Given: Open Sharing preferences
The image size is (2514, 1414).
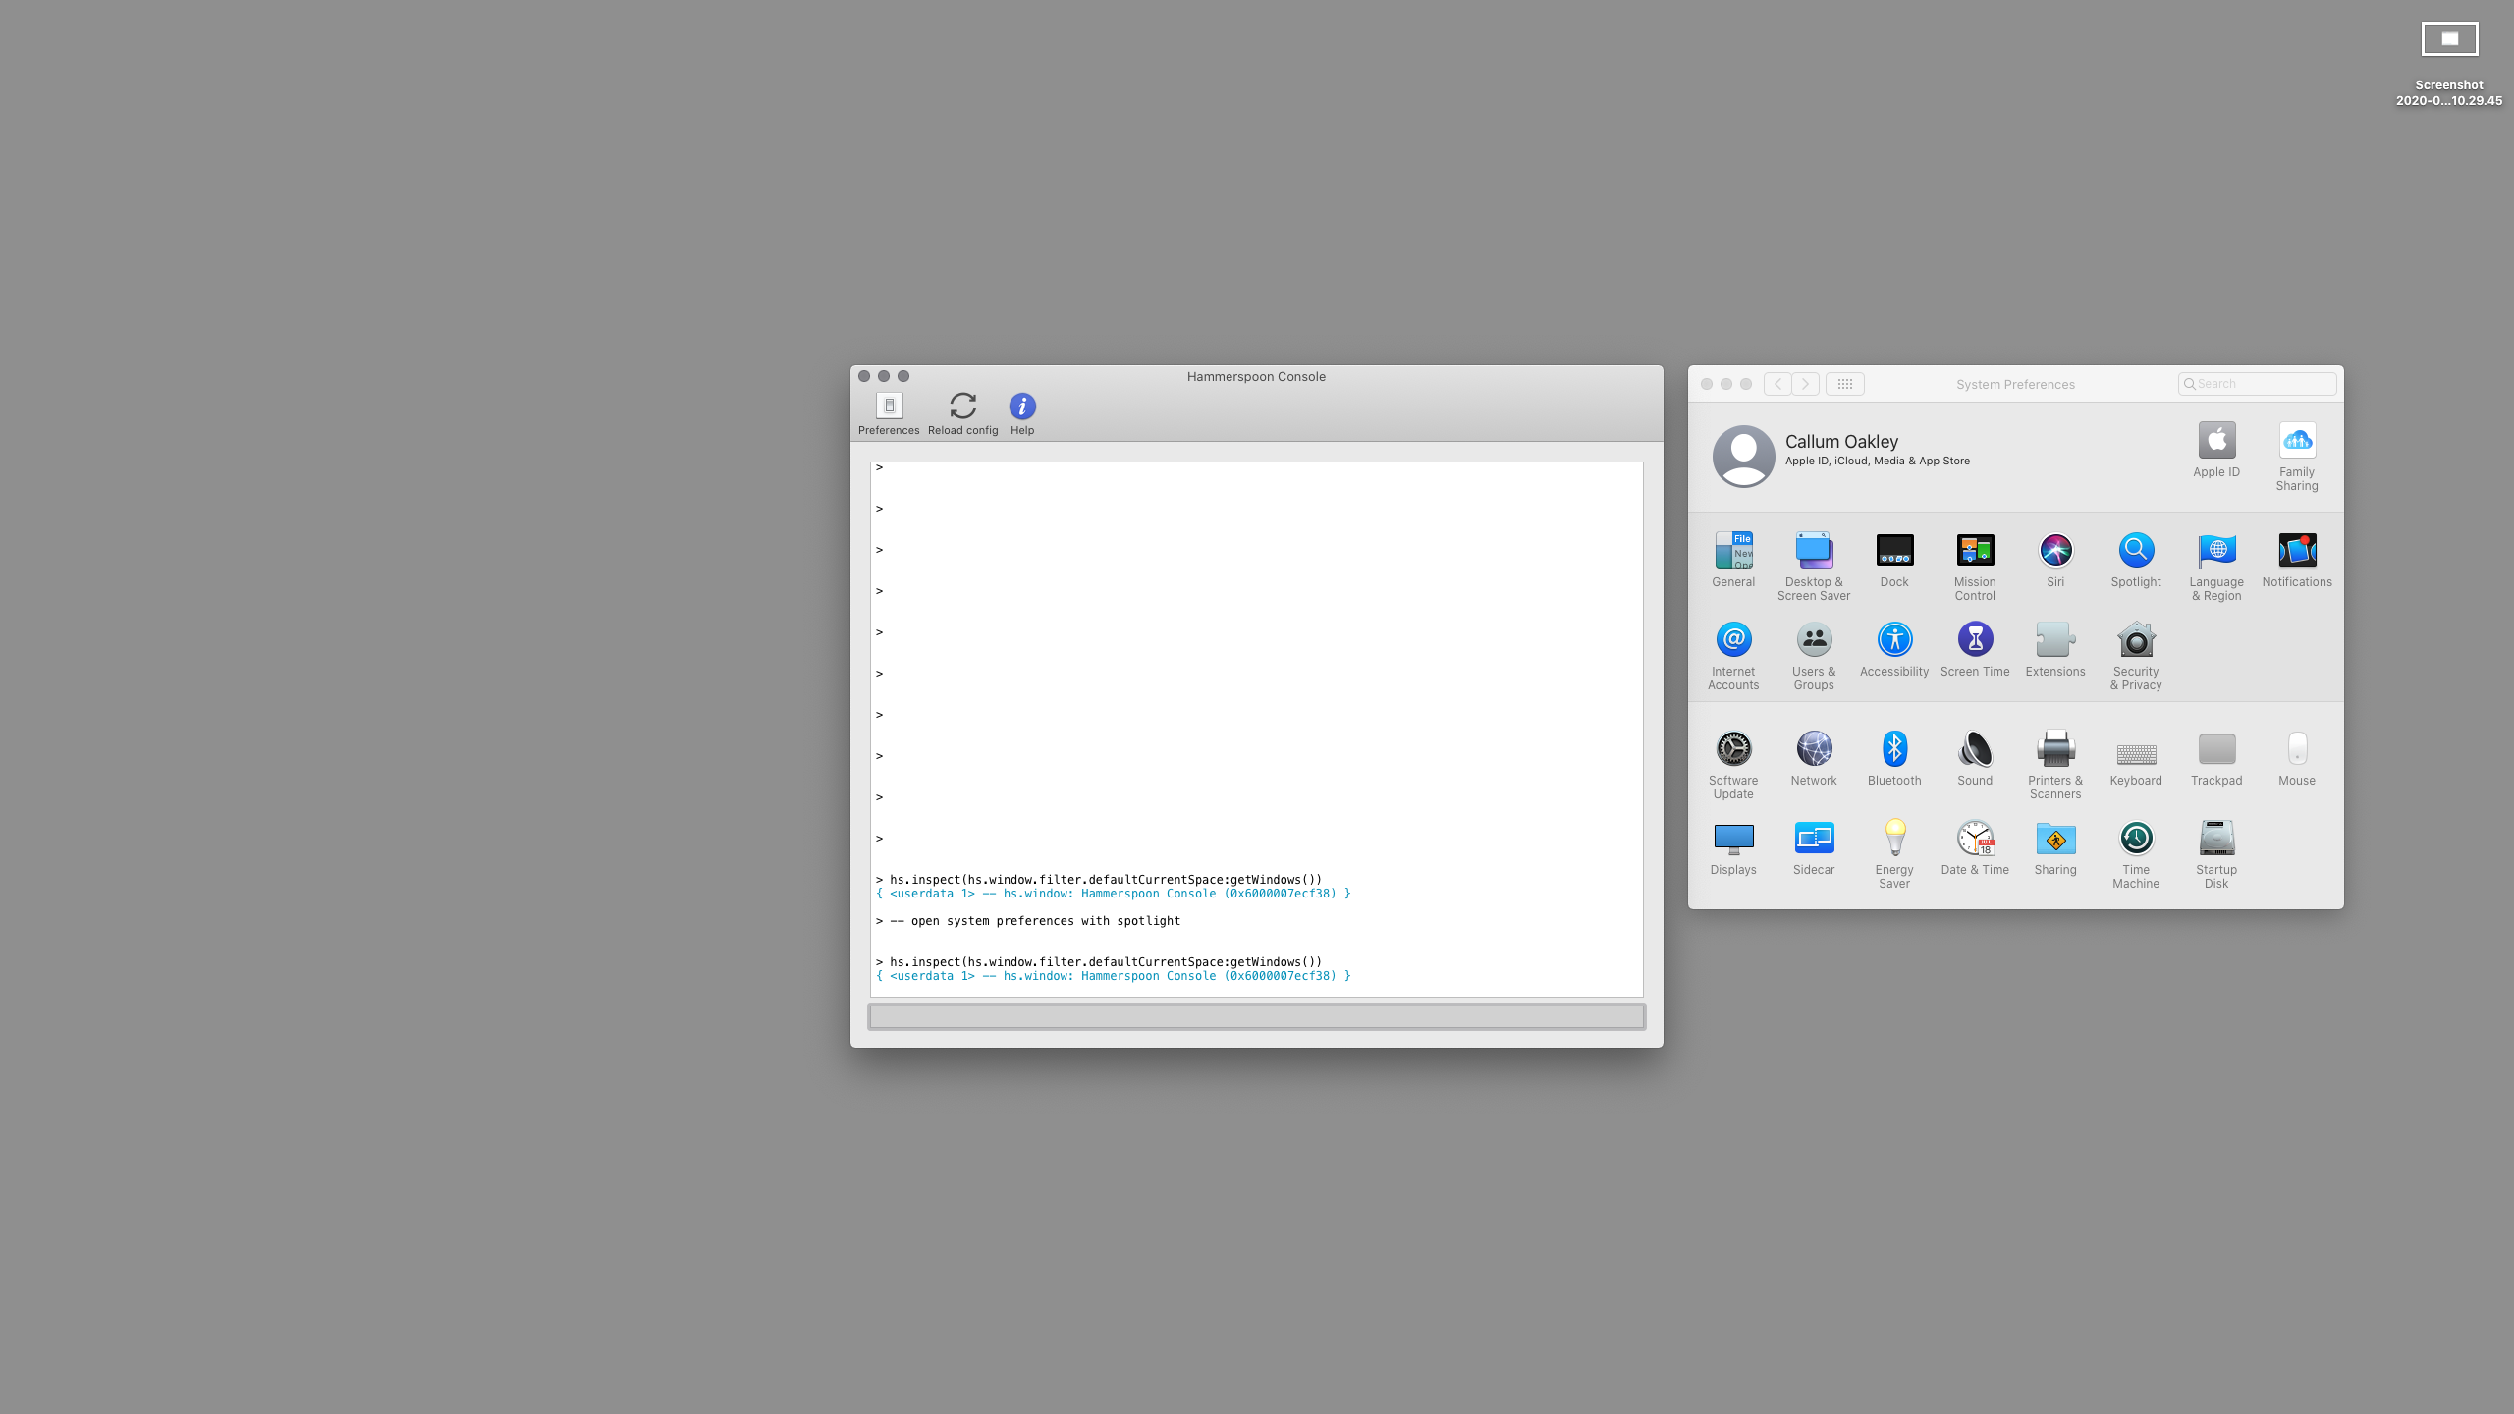Looking at the screenshot, I should [x=2055, y=848].
